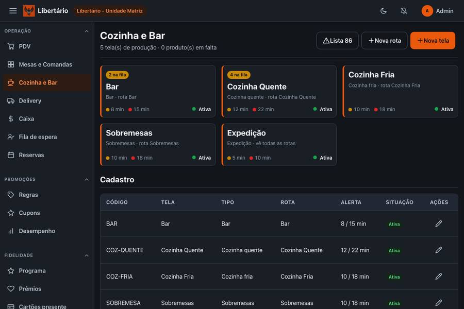Collapse the Fidelidade sidebar section

[87, 255]
